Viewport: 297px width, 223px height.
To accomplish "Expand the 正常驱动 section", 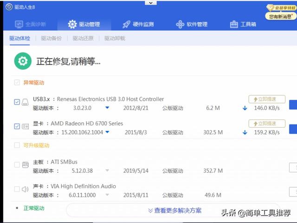I will (x=34, y=208).
